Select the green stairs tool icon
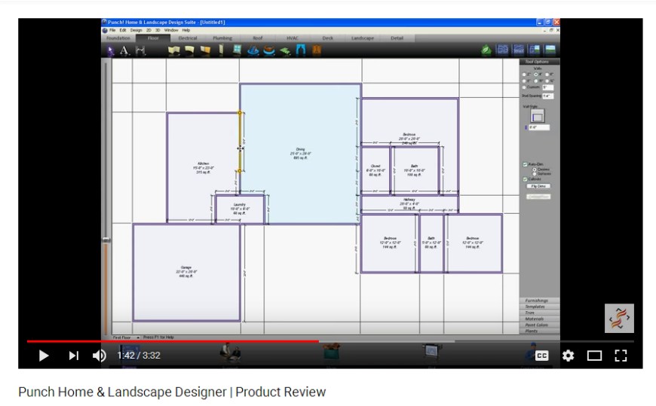The height and width of the screenshot is (406, 656). (285, 51)
